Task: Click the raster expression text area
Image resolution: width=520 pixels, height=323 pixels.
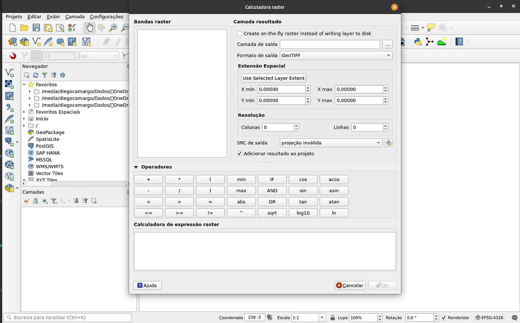Action: (x=265, y=251)
